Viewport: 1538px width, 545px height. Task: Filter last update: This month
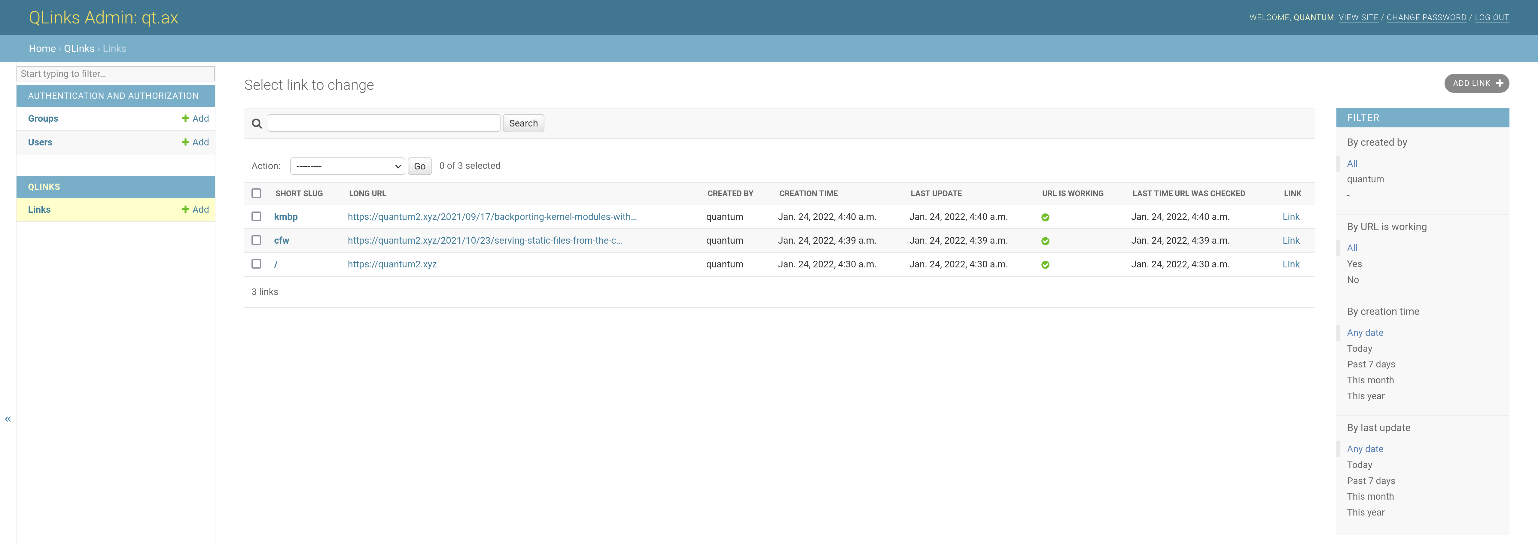[x=1370, y=497]
